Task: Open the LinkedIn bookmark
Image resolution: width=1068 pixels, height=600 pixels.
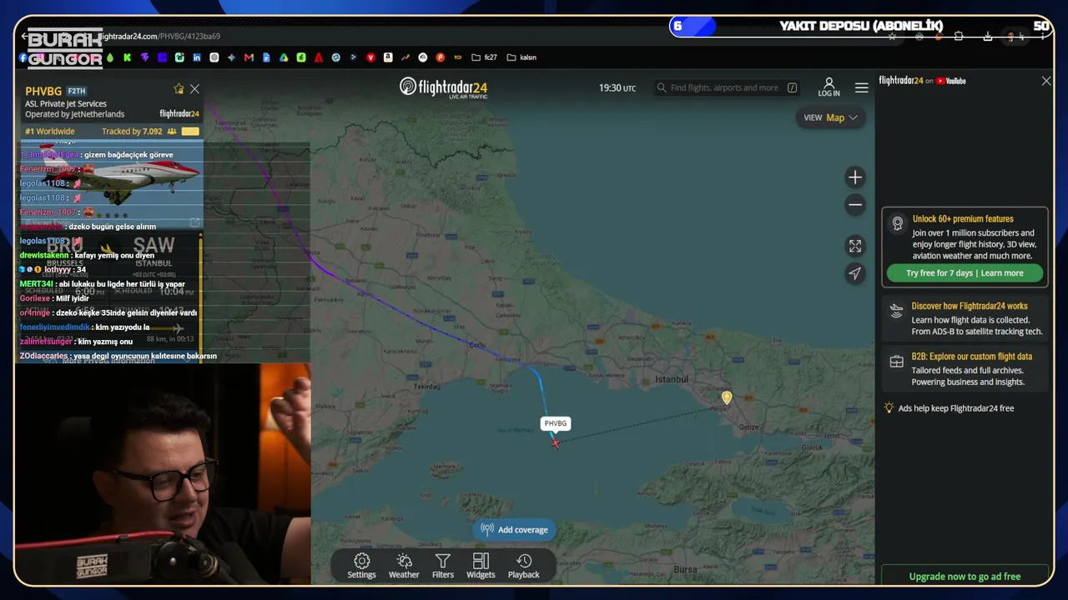Action: (197, 57)
